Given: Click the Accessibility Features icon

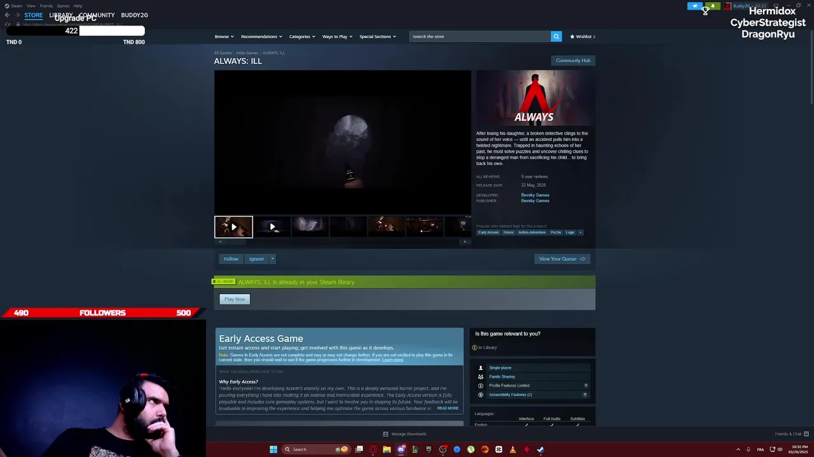Looking at the screenshot, I should coord(481,394).
